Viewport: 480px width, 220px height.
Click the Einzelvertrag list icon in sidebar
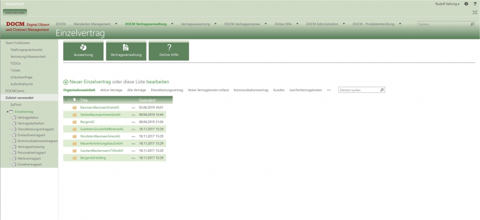11,112
